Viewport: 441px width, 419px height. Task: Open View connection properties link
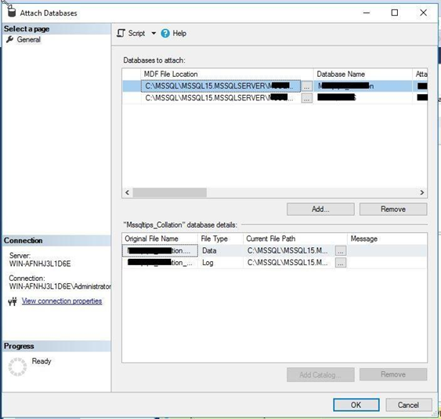tap(62, 301)
